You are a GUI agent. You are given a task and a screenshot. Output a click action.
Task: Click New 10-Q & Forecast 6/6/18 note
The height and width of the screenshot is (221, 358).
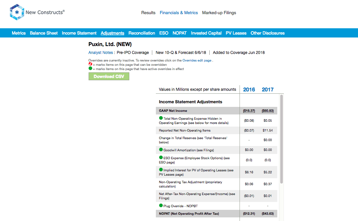pos(181,53)
